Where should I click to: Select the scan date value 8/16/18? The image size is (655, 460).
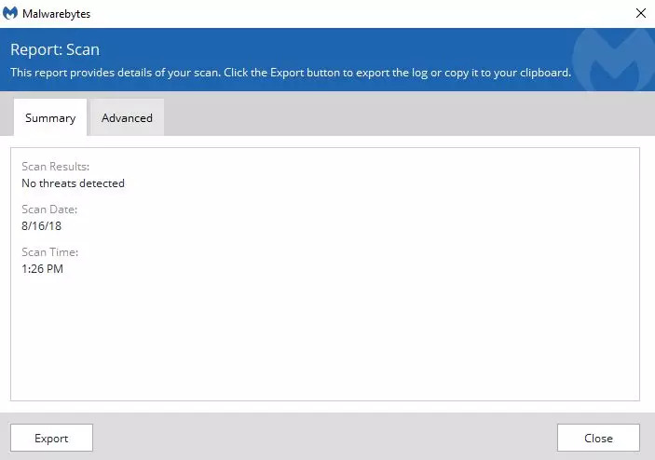41,226
